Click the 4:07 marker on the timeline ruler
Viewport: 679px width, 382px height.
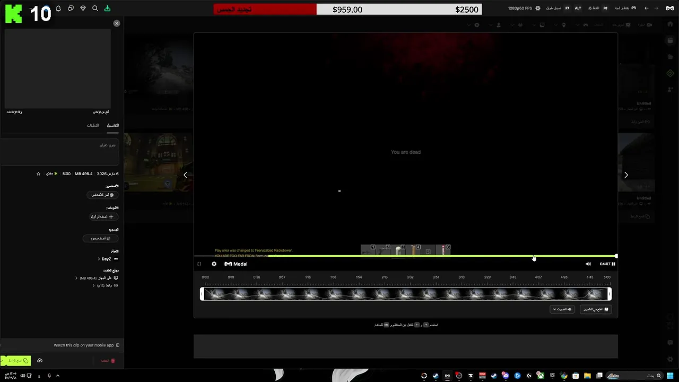coord(538,277)
